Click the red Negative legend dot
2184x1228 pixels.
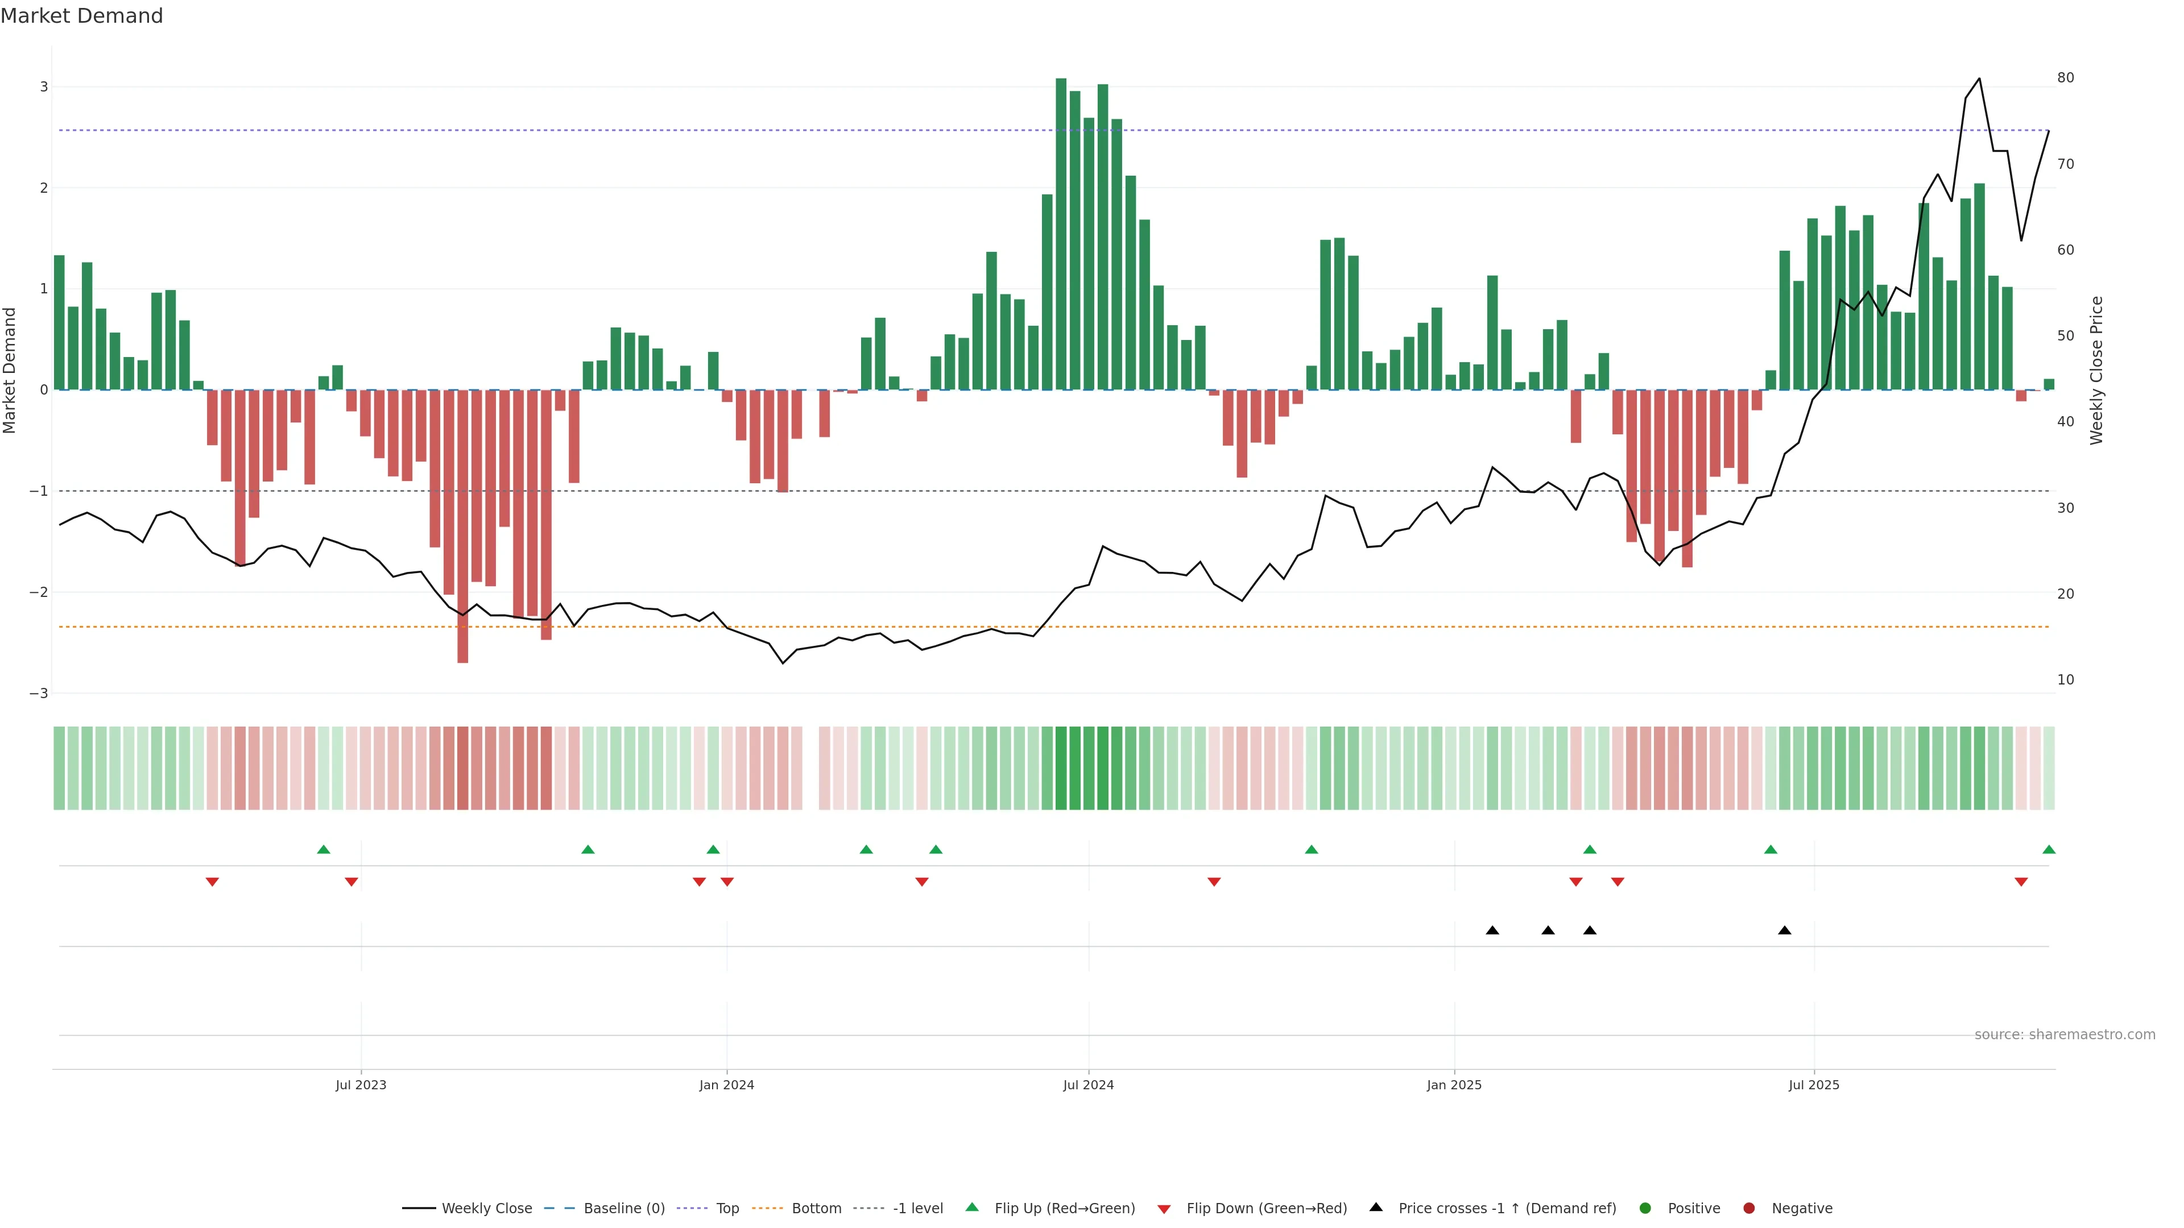click(x=1749, y=1209)
